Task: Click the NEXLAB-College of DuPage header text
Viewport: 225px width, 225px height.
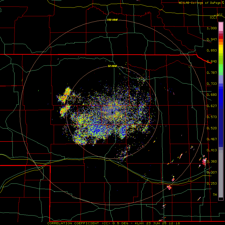Action: coord(199,3)
